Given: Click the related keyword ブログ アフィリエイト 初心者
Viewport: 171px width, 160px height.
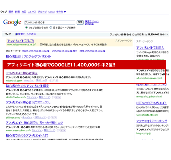Looking at the screenshot, I should click(x=36, y=51).
